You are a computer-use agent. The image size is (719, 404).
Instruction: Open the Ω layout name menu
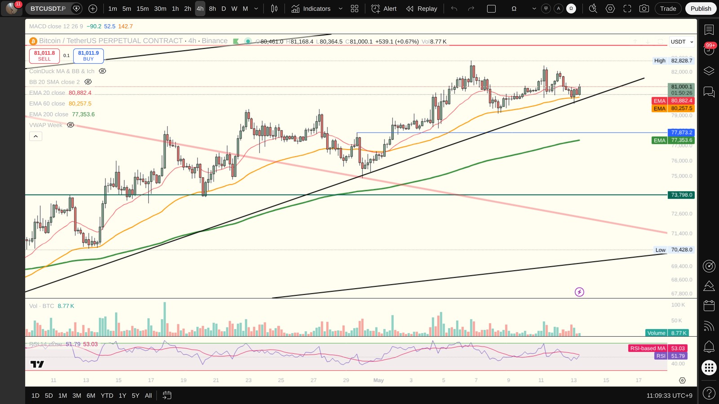click(514, 9)
